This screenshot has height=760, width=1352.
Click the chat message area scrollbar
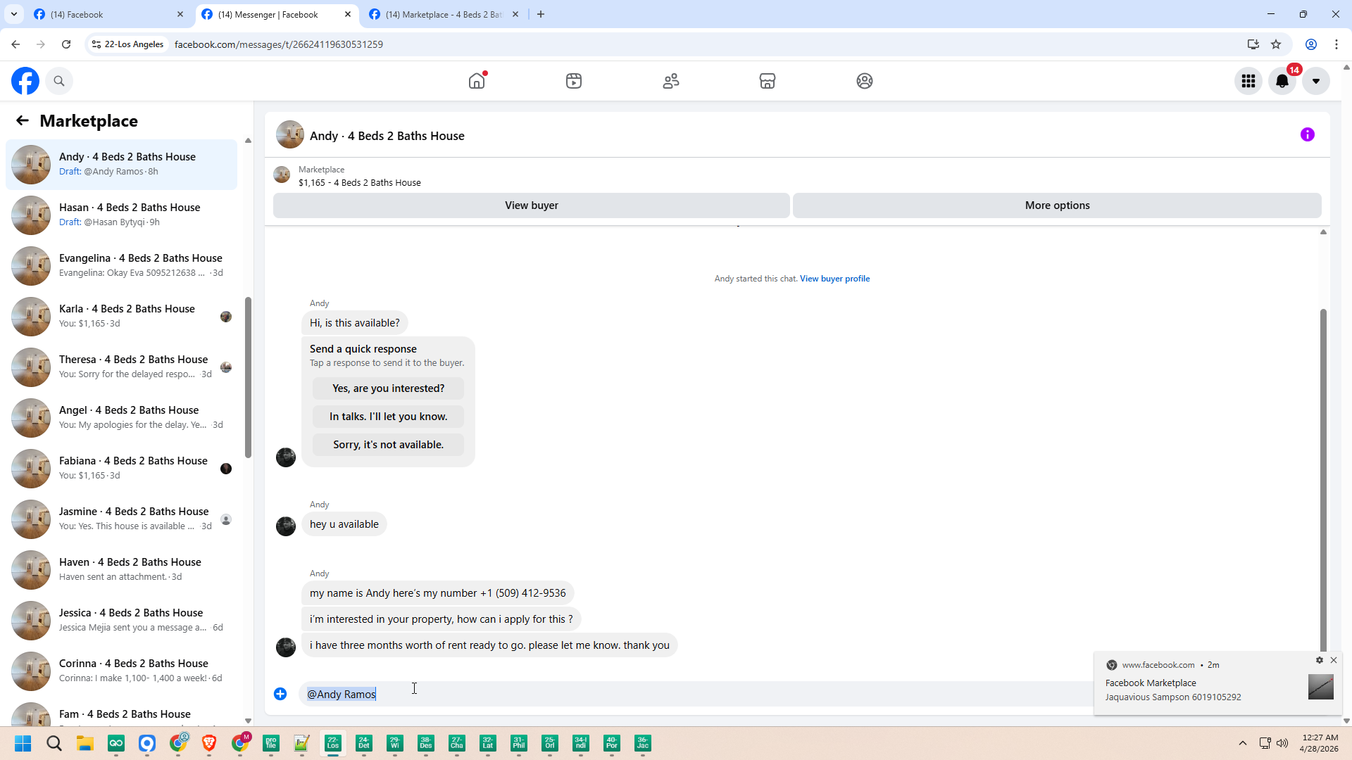[x=1323, y=479]
